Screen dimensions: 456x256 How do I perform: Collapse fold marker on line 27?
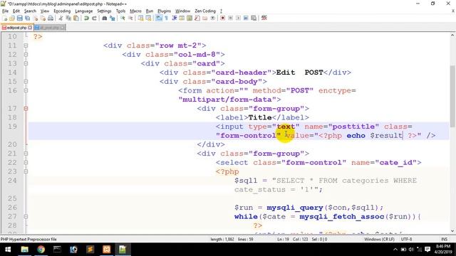point(26,216)
